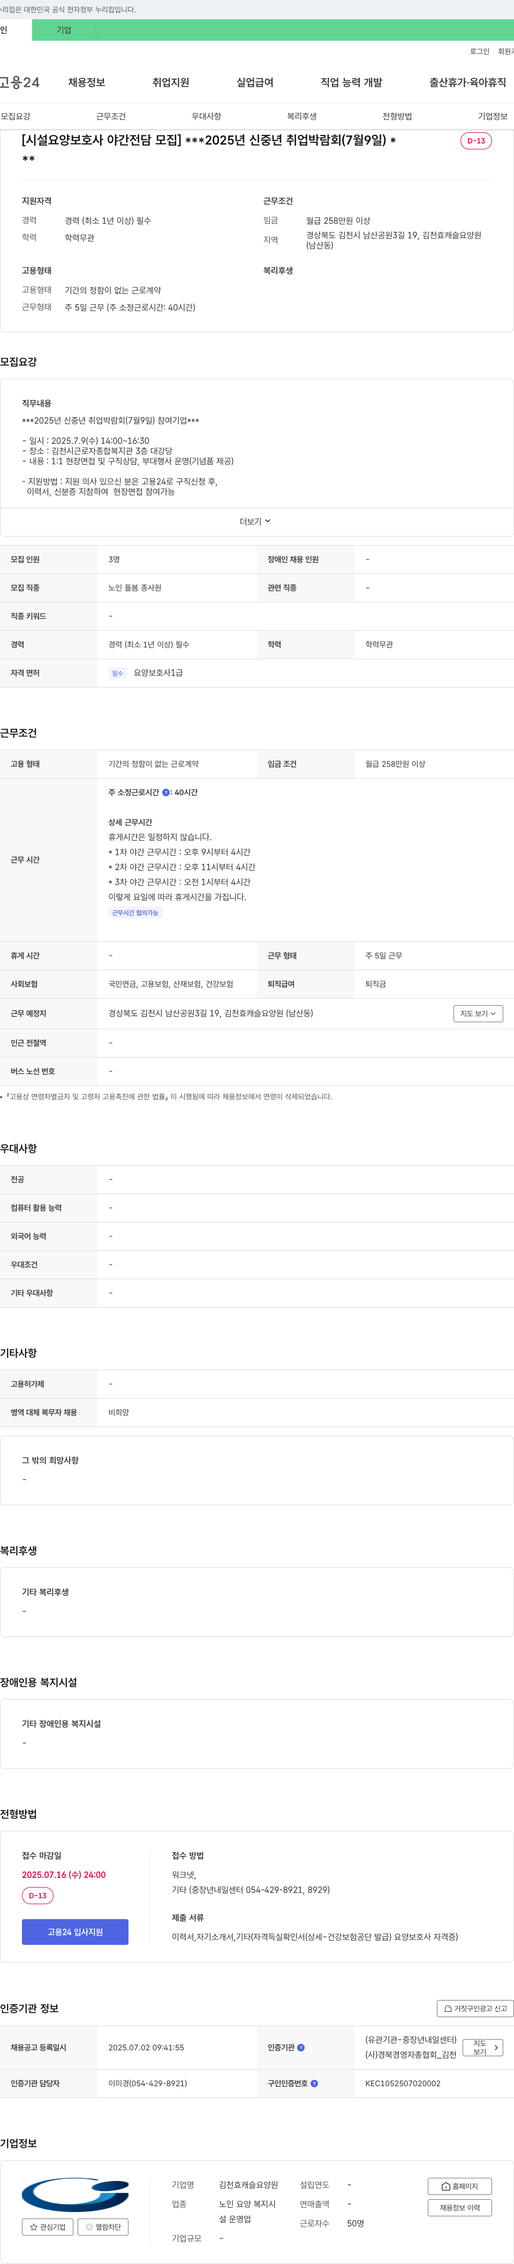
Task: Click the 노인 돌봄 종사원 job type
Action: click(x=134, y=588)
